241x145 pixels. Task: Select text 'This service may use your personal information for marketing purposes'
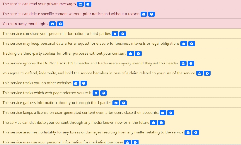tap(63, 142)
